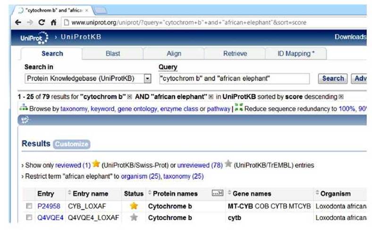Click the UniProt logo
Image resolution: width=372 pixels, height=230 pixels.
[34, 37]
